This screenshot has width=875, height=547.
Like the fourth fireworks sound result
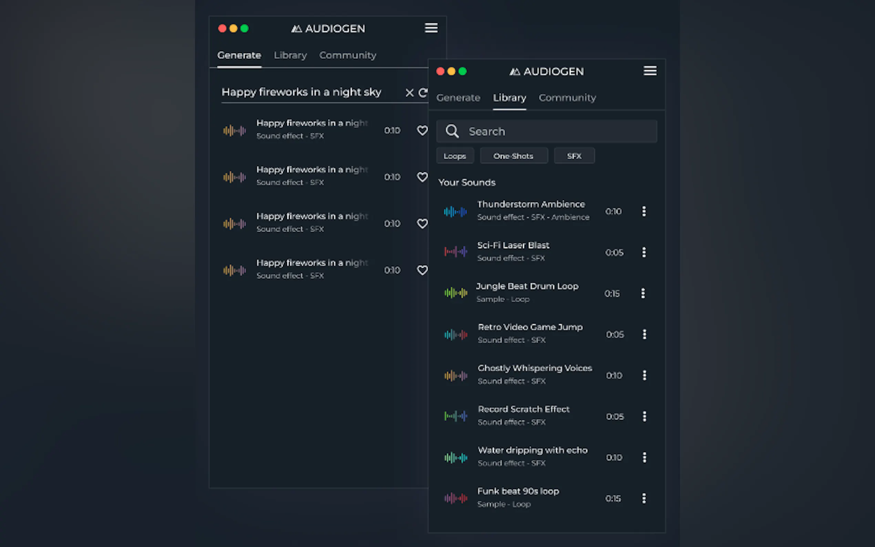click(x=422, y=270)
